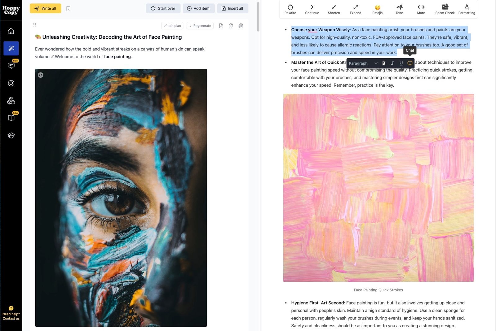Image resolution: width=496 pixels, height=331 pixels.
Task: Toggle italic on the selected text
Action: (x=392, y=63)
